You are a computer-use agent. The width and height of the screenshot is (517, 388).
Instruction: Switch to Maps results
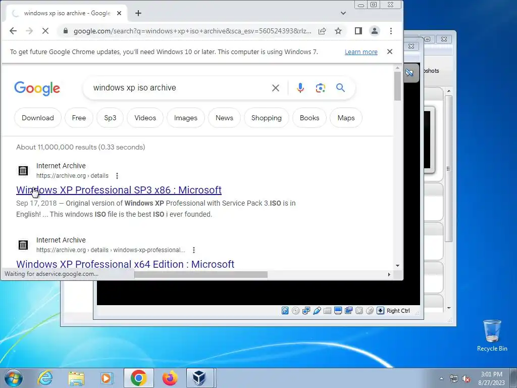pos(346,118)
